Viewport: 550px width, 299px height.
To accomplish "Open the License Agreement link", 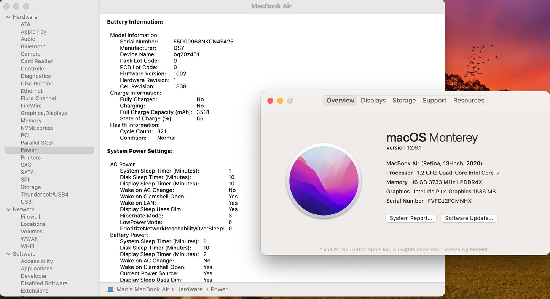I will click(x=465, y=249).
